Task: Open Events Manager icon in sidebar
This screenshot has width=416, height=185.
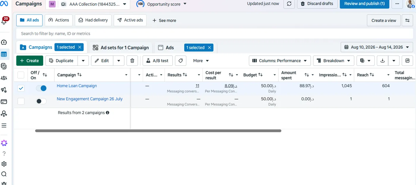Action: [4, 114]
